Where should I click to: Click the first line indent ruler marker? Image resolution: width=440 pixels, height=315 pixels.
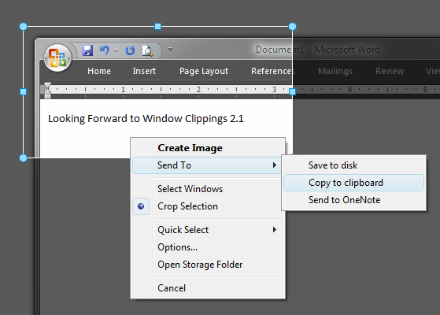pos(48,86)
